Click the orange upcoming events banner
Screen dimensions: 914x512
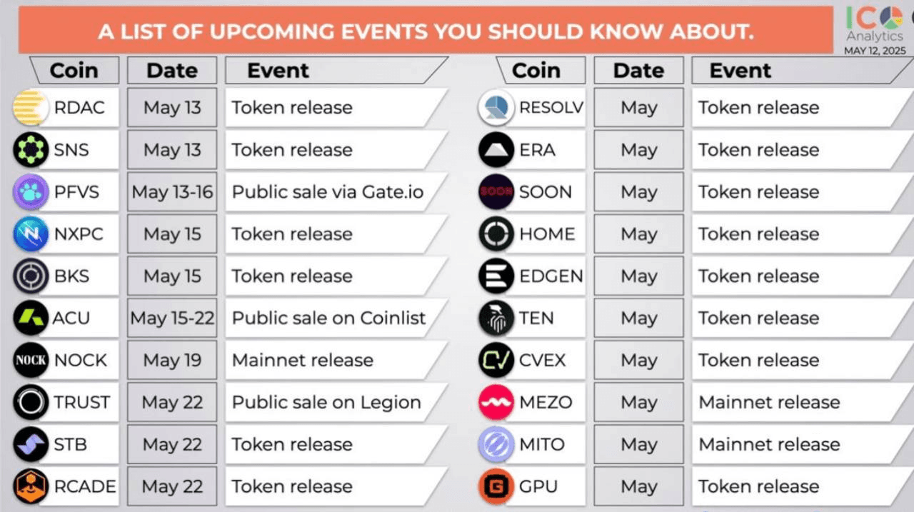[426, 30]
